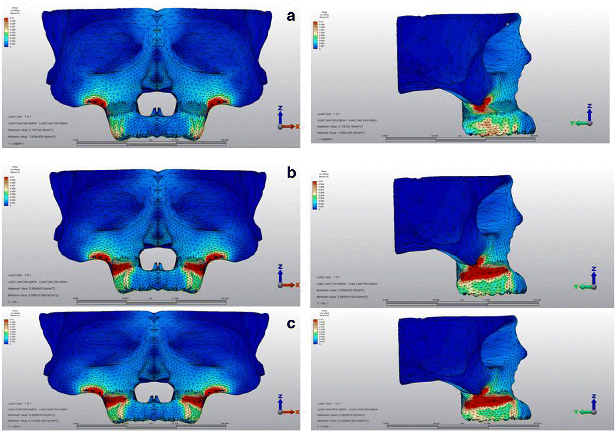Click 'Load Case Description' text in panel b lateral view
This screenshot has height=432, width=616.
(347, 284)
